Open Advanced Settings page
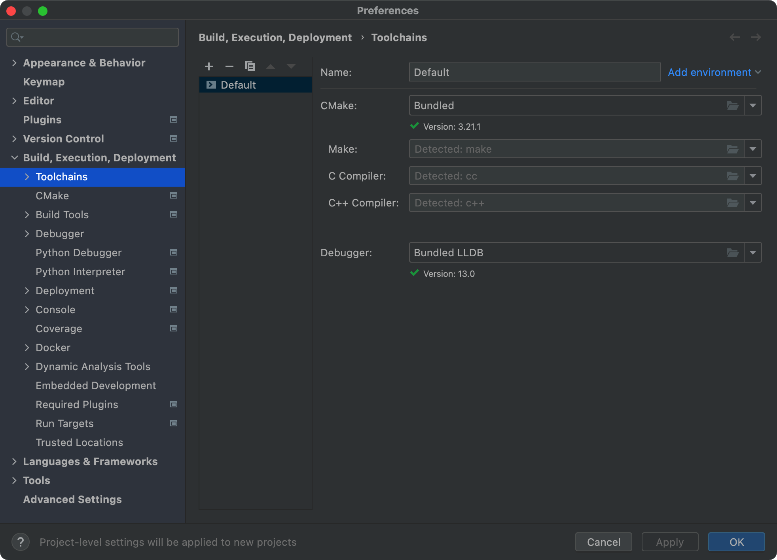 pyautogui.click(x=72, y=499)
